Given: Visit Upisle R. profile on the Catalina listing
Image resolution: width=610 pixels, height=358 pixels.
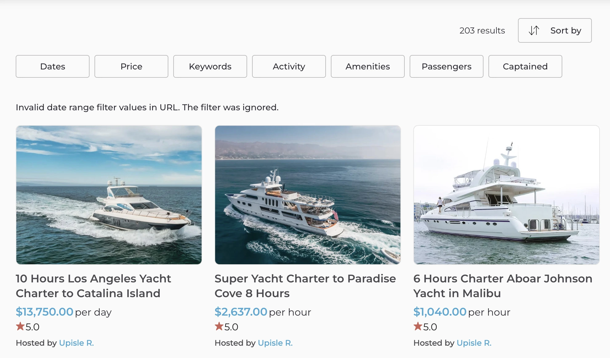Looking at the screenshot, I should point(76,343).
